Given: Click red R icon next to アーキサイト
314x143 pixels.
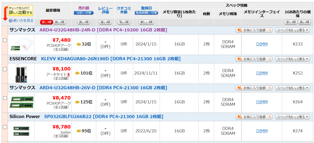Looking at the screenshot, I should [68, 75].
